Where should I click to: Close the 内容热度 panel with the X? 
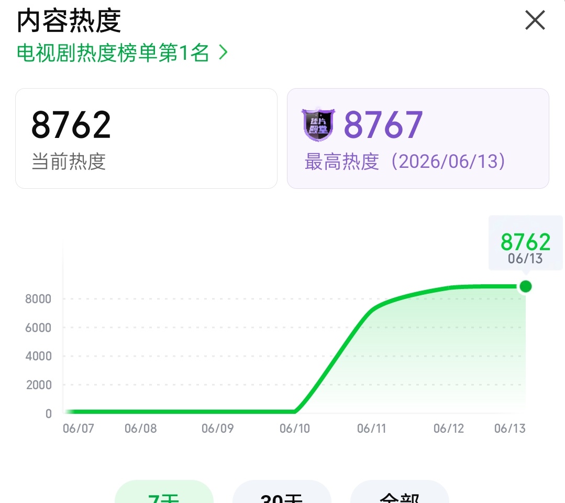tap(535, 20)
